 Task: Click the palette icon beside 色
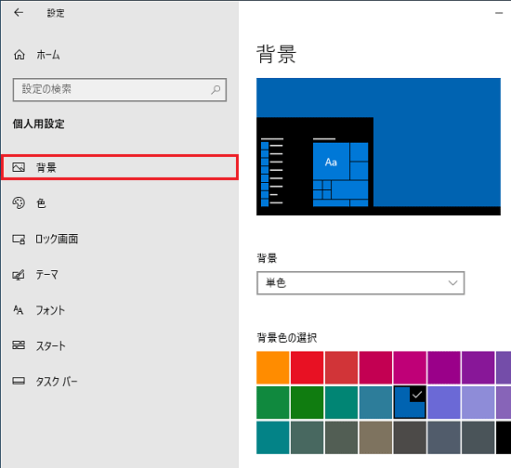19,203
